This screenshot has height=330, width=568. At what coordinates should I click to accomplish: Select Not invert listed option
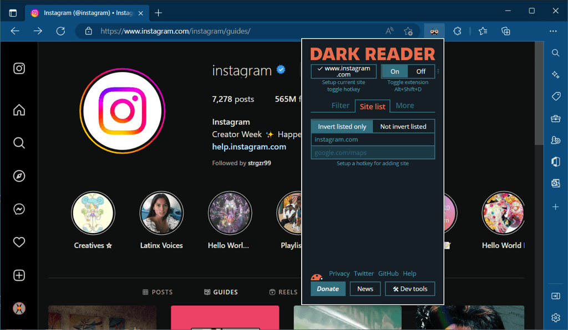tap(403, 126)
